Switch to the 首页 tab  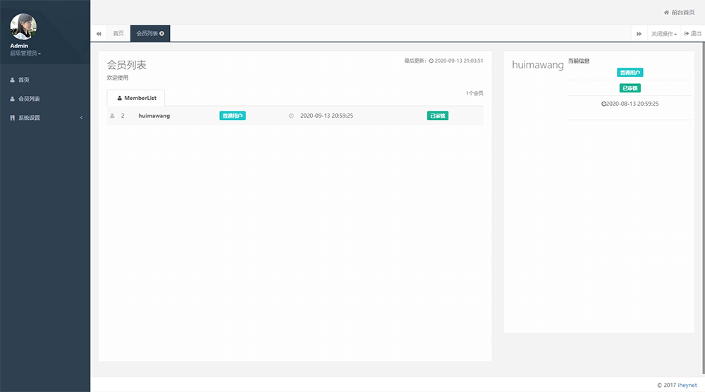[118, 34]
